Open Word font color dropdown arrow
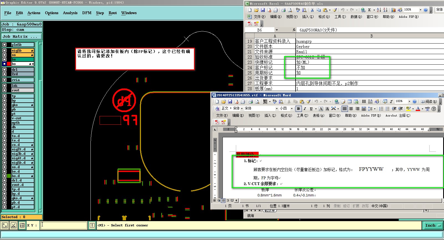The width and height of the screenshot is (444, 240). (x=422, y=109)
